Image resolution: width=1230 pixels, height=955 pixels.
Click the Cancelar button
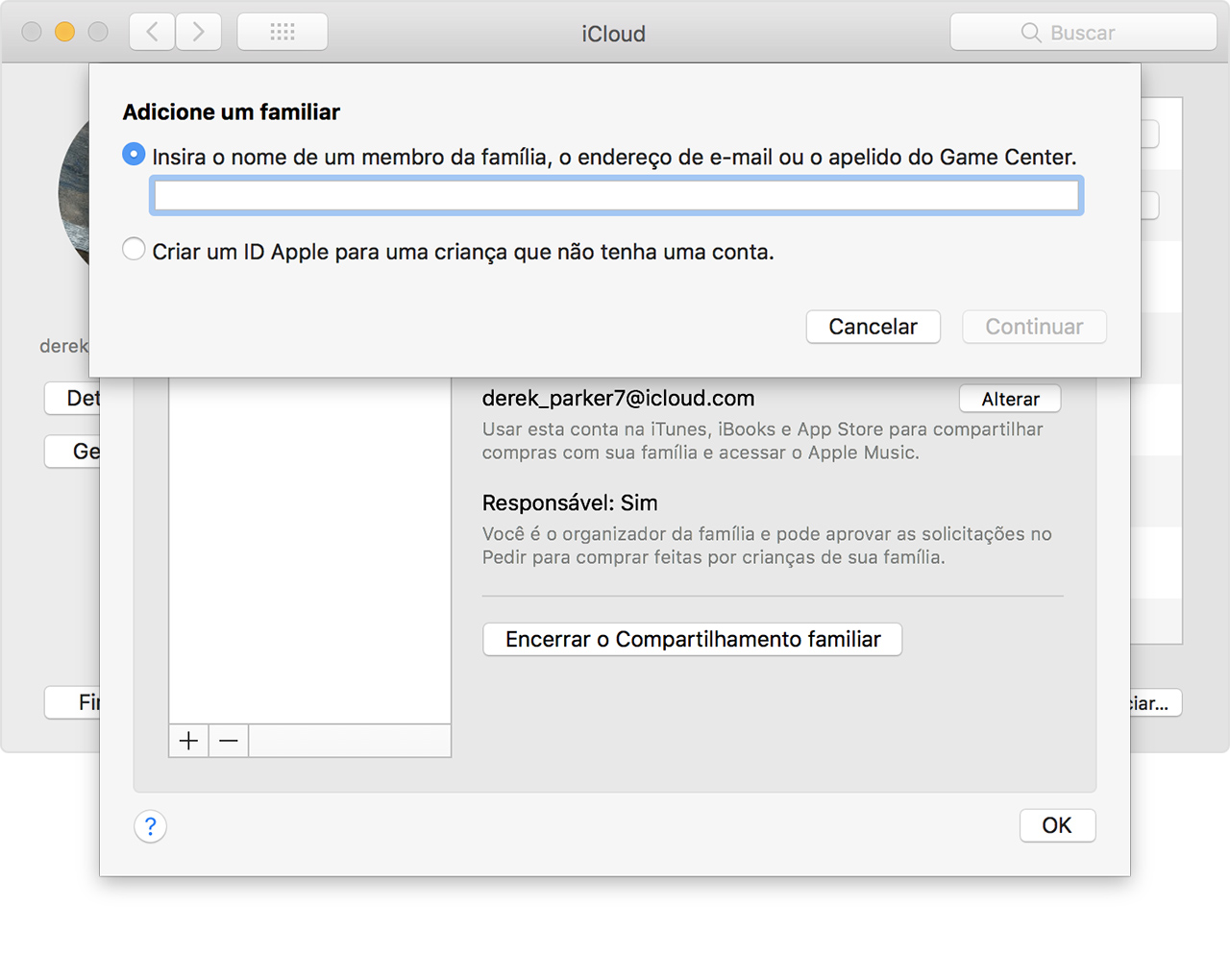(x=873, y=327)
